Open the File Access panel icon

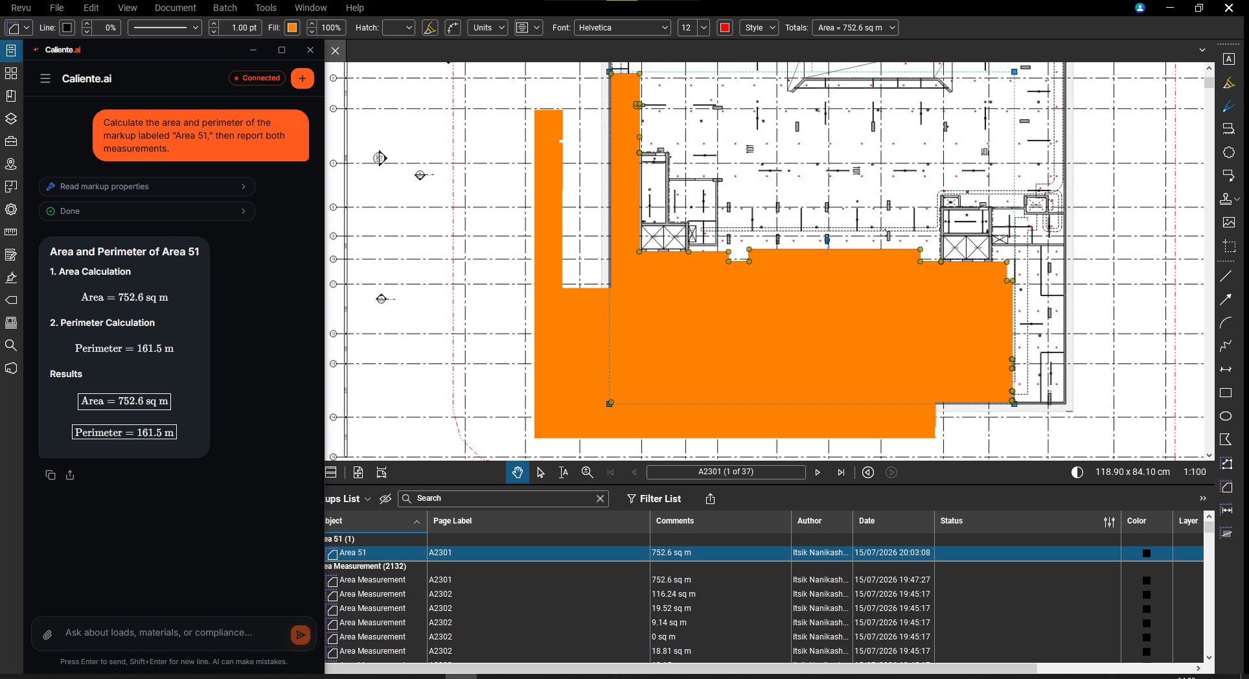11,51
